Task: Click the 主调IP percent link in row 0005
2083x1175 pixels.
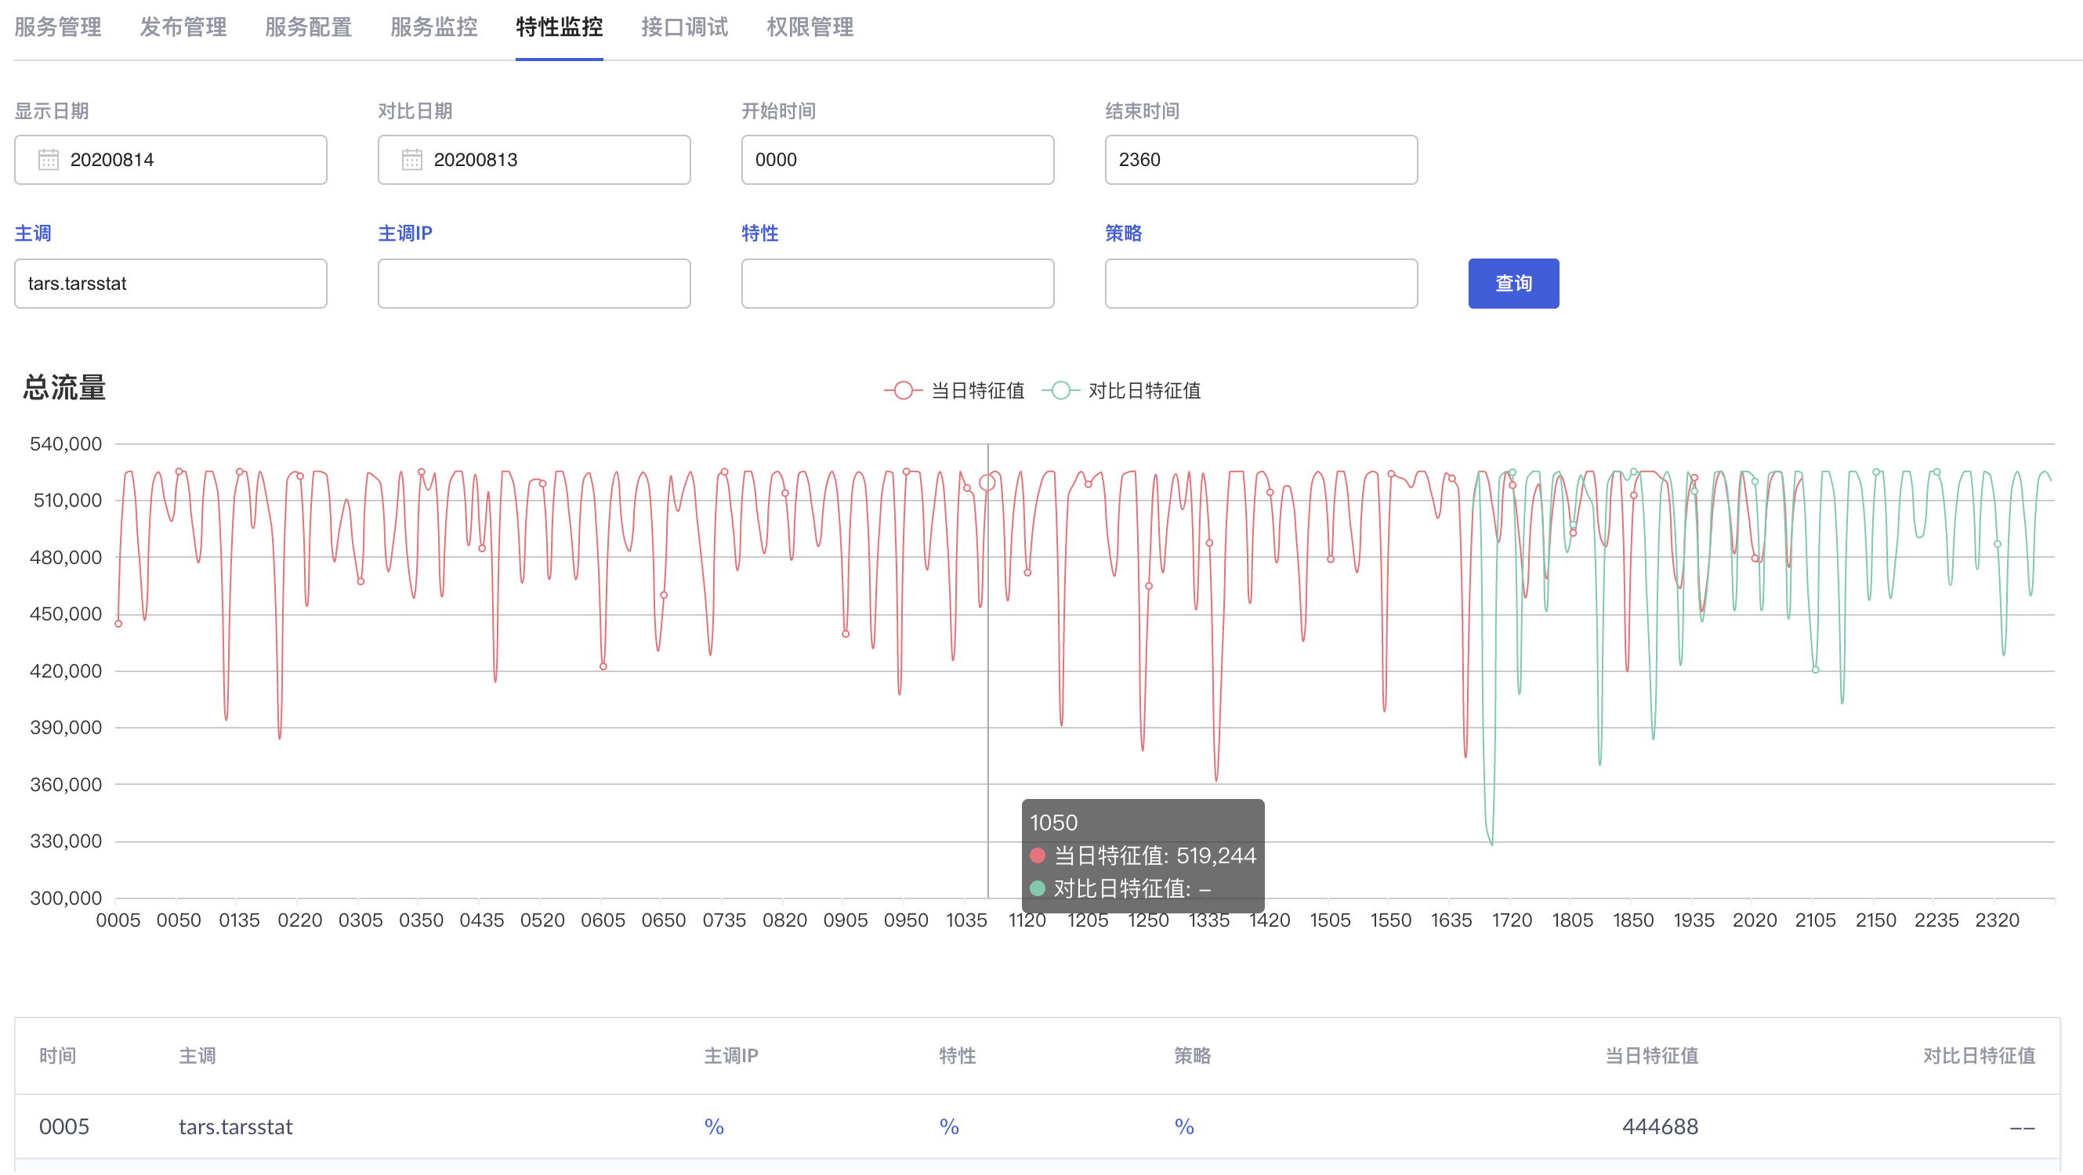Action: point(714,1127)
